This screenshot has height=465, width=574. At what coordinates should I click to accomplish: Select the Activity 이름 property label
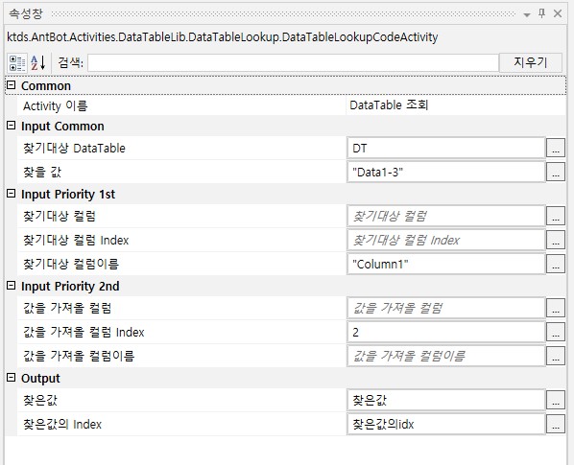click(x=56, y=106)
